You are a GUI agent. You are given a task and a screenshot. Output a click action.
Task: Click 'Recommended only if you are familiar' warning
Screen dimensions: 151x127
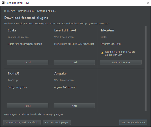coord(120,53)
